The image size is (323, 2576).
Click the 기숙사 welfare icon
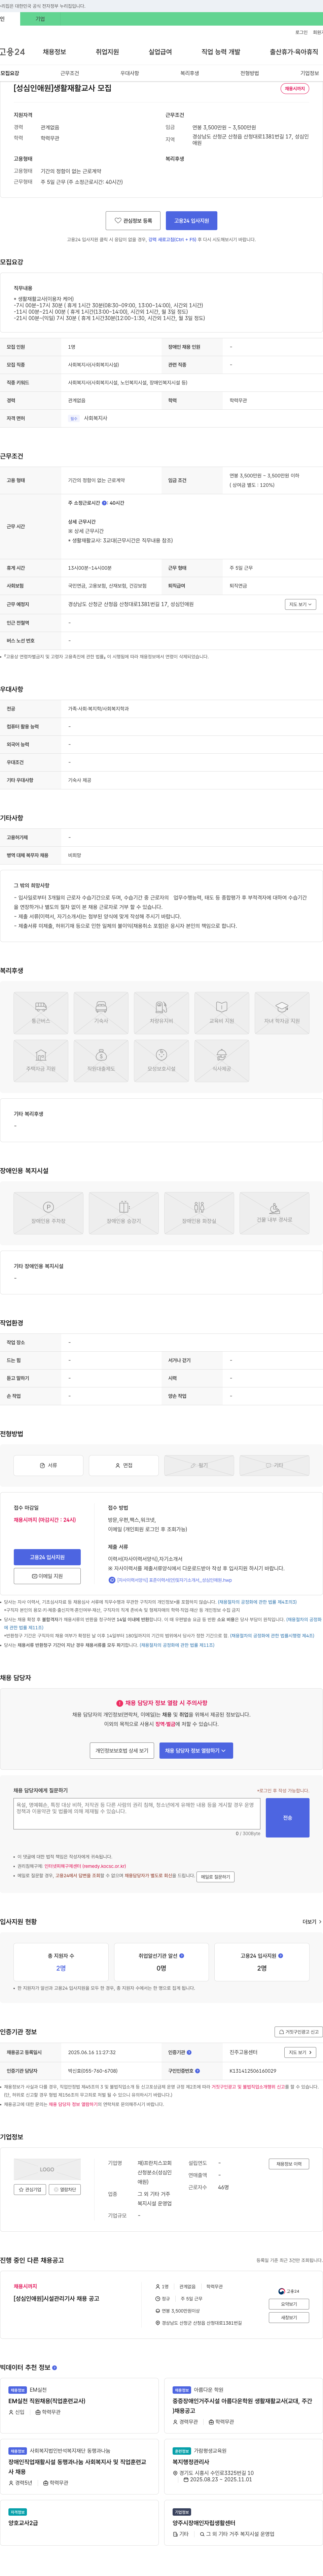(x=101, y=1013)
